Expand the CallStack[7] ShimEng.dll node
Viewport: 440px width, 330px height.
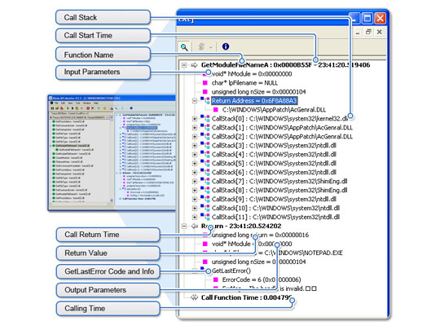(195, 181)
